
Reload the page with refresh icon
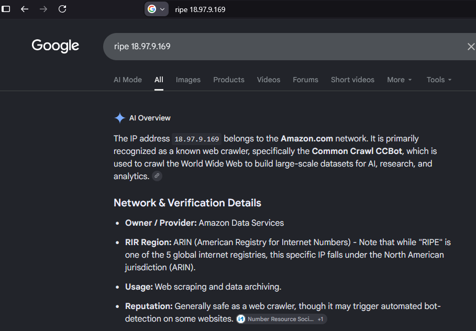62,9
